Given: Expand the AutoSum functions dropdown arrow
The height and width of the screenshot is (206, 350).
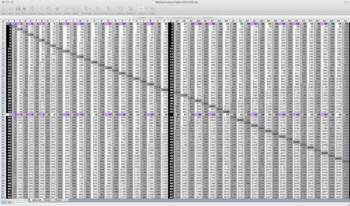Looking at the screenshot, I should (x=90, y=9).
